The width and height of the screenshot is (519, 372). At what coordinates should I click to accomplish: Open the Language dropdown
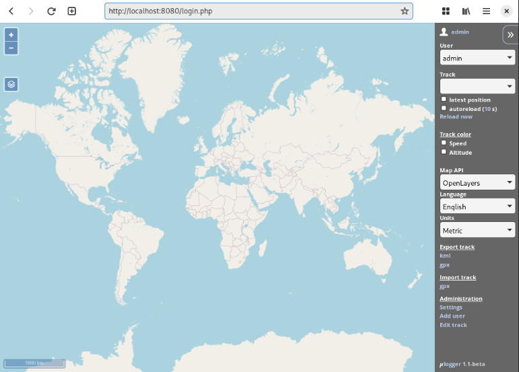[477, 206]
